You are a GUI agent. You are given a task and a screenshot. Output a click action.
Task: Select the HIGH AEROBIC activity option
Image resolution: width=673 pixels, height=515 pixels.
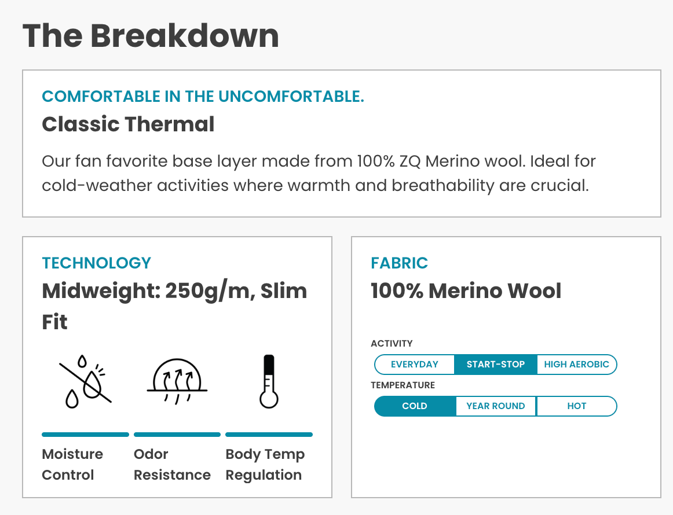pyautogui.click(x=576, y=365)
